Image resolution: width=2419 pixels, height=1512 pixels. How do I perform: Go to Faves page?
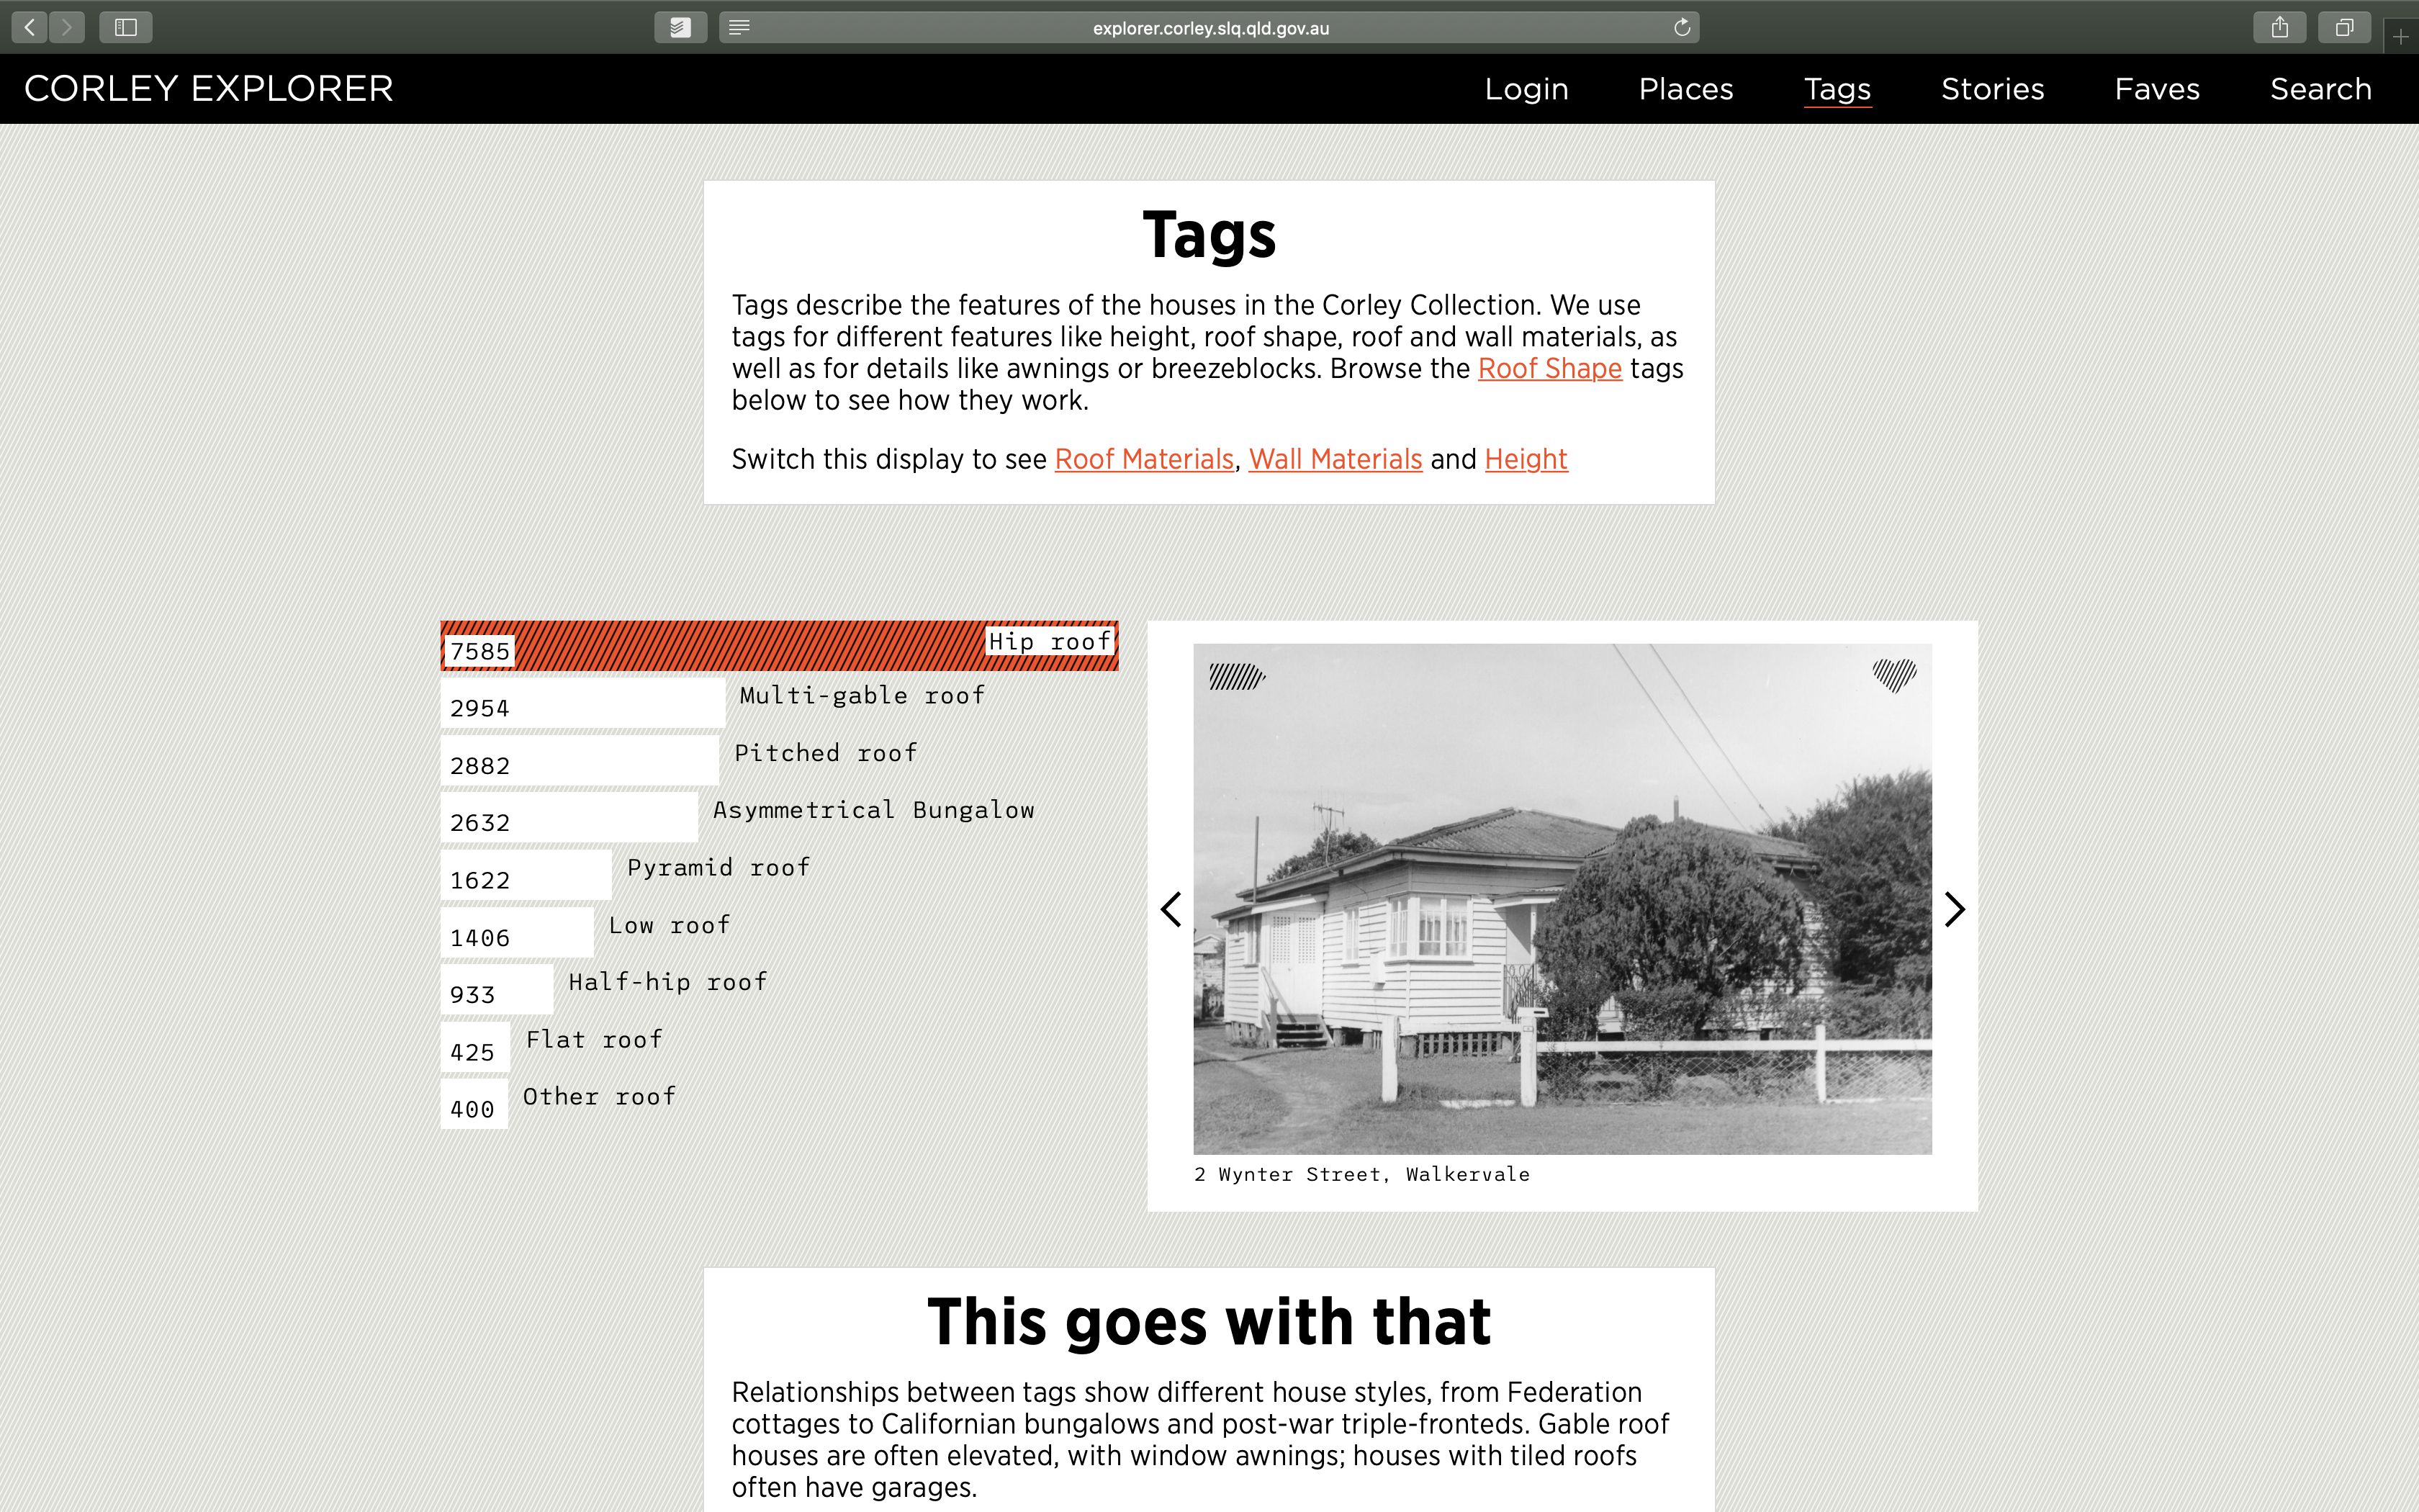pos(2157,89)
